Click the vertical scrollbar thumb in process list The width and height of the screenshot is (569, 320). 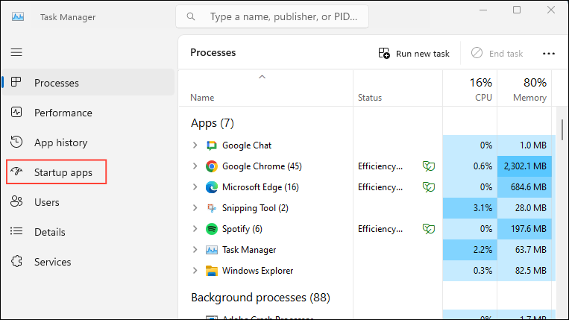pos(562,130)
